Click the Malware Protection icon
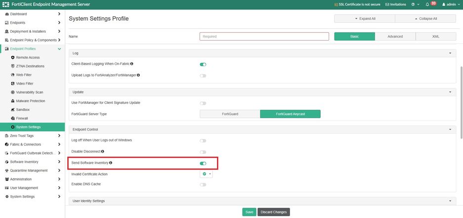Image resolution: width=463 pixels, height=218 pixels. tap(13, 101)
